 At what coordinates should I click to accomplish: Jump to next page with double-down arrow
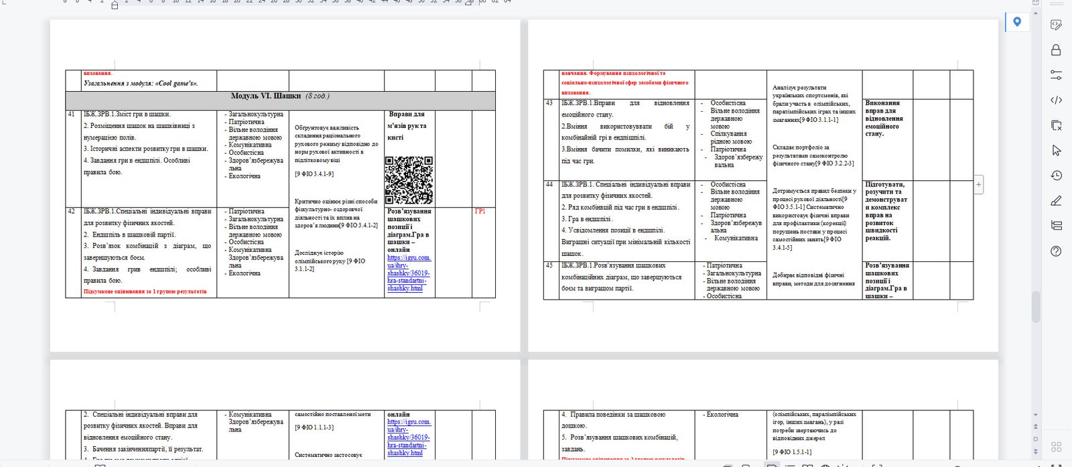point(1036,451)
